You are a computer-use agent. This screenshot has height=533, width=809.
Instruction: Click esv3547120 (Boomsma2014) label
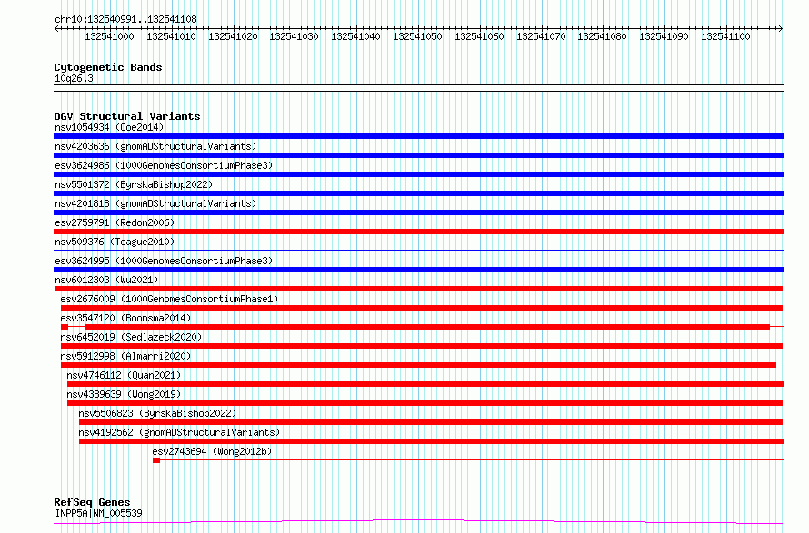(x=125, y=318)
